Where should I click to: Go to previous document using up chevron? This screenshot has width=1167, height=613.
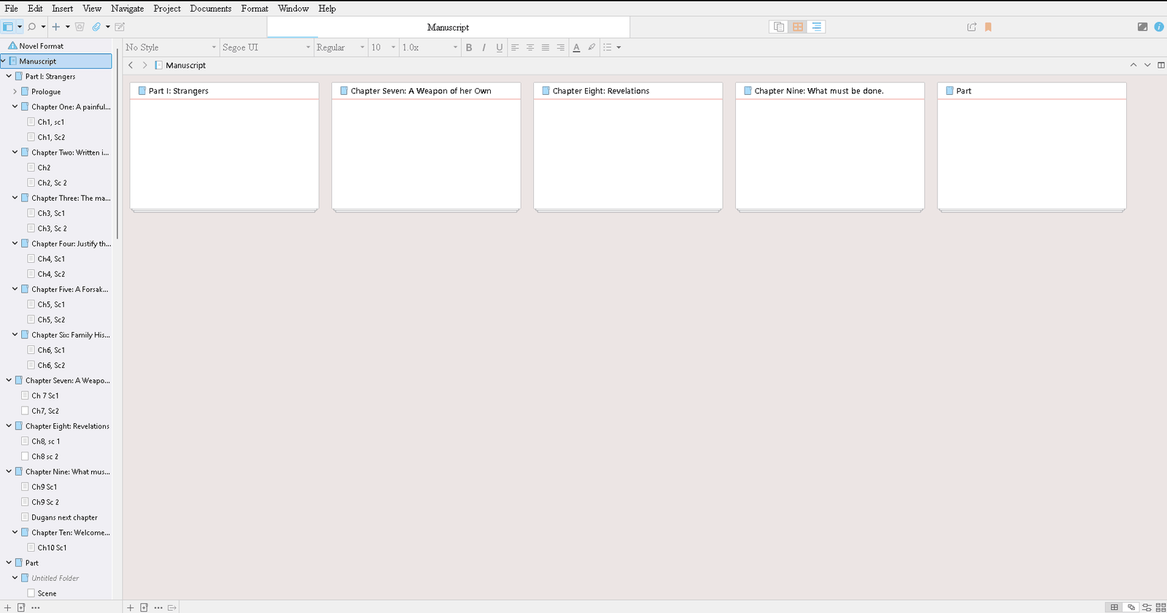(x=1133, y=65)
